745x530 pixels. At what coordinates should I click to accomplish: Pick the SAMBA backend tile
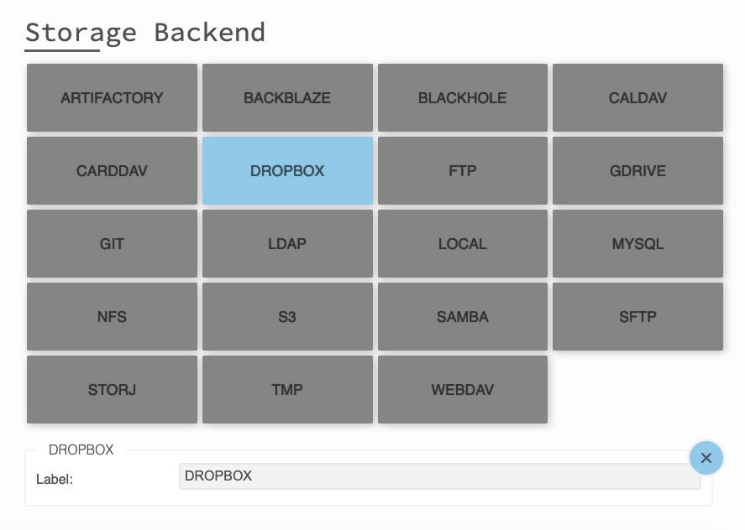click(462, 316)
